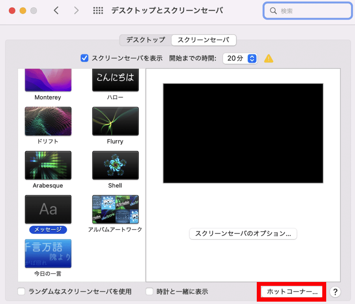
Task: Choose the 今日の一言 screen saver
Action: [48, 254]
